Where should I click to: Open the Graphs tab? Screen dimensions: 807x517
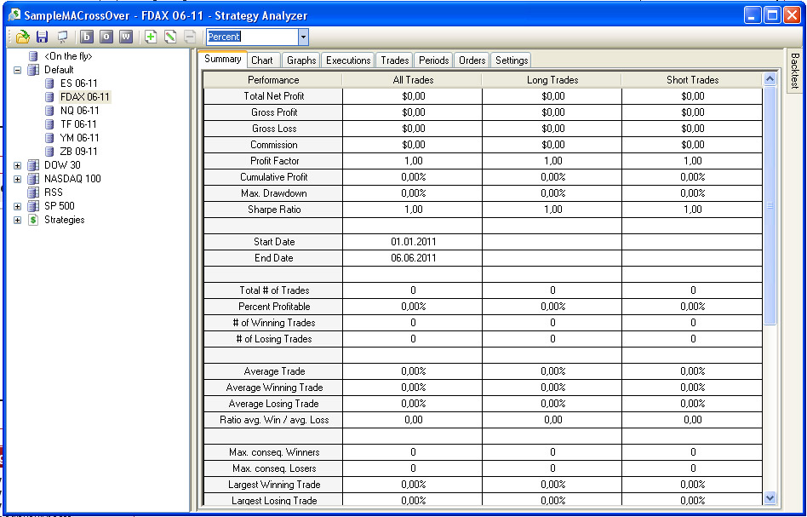(x=301, y=60)
